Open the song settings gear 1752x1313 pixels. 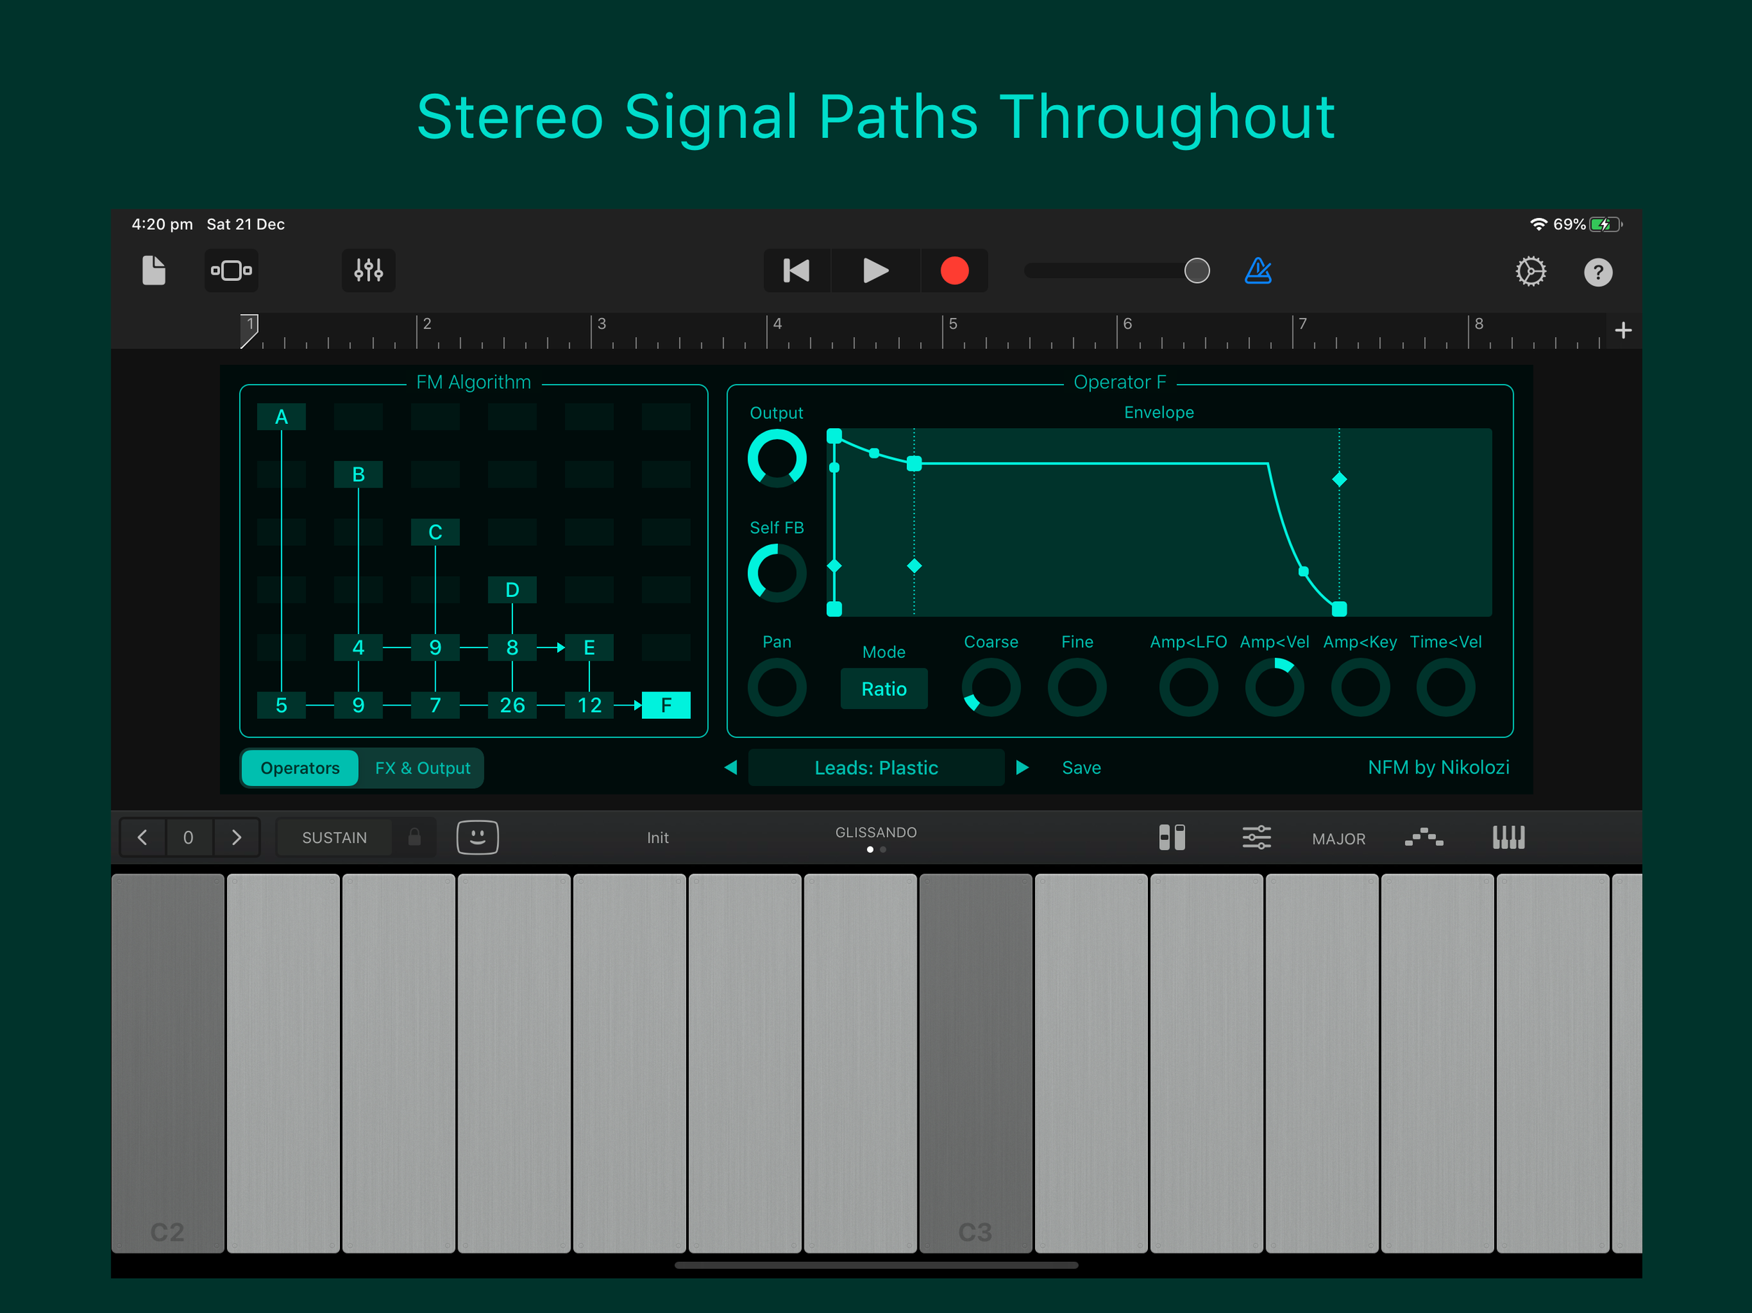1531,272
